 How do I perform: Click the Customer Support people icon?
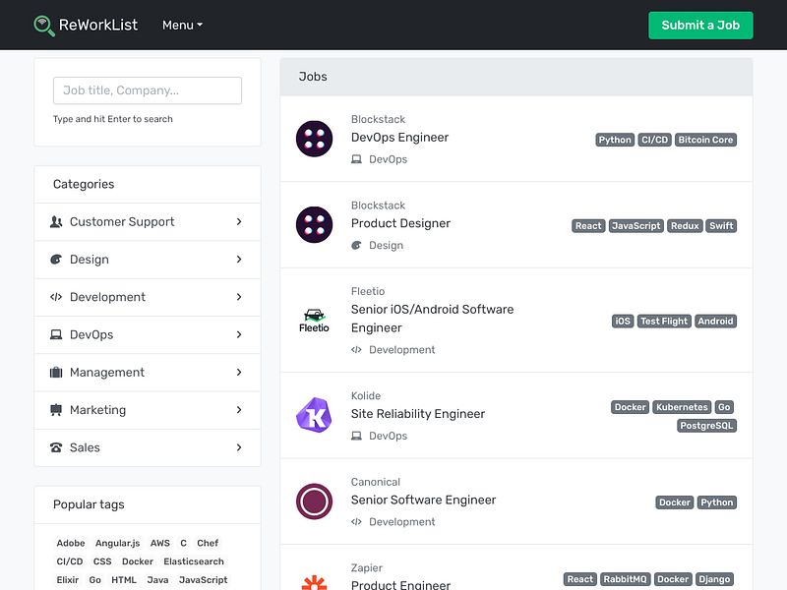[x=56, y=222]
